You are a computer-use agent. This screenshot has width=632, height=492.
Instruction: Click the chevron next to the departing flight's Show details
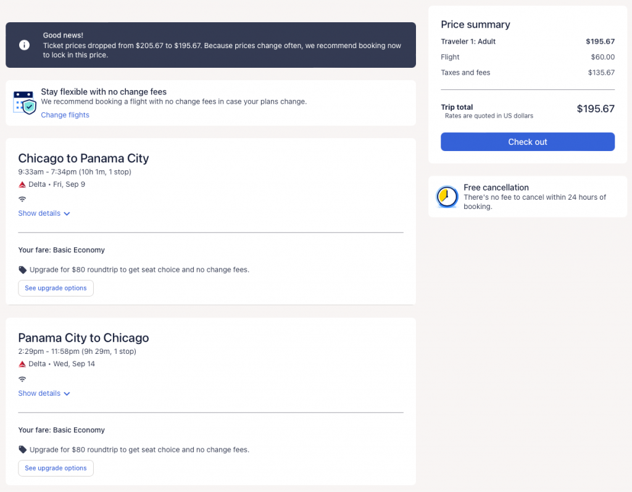pos(67,214)
